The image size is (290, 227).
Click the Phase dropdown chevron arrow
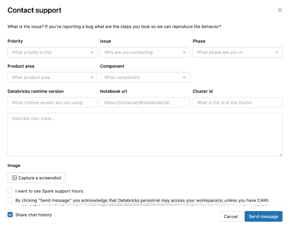277,52
